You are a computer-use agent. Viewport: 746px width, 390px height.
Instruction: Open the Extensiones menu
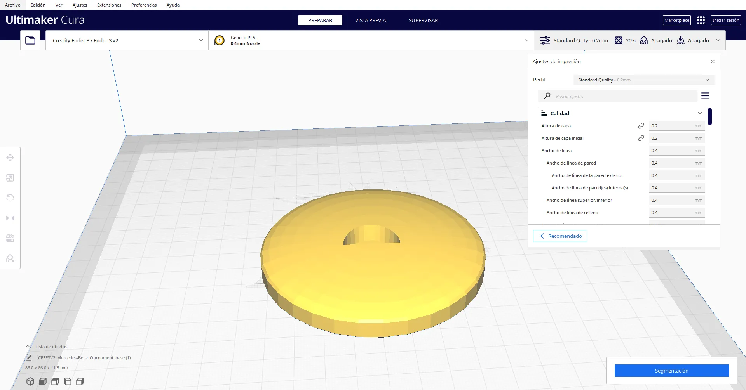(x=109, y=5)
